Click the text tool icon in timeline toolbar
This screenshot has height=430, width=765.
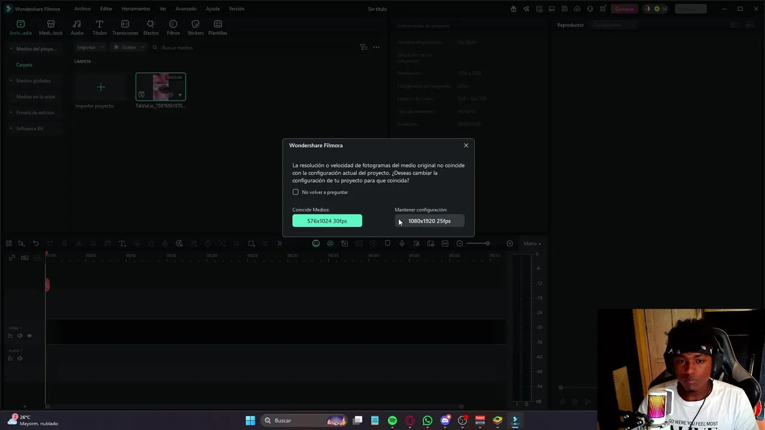tap(122, 244)
